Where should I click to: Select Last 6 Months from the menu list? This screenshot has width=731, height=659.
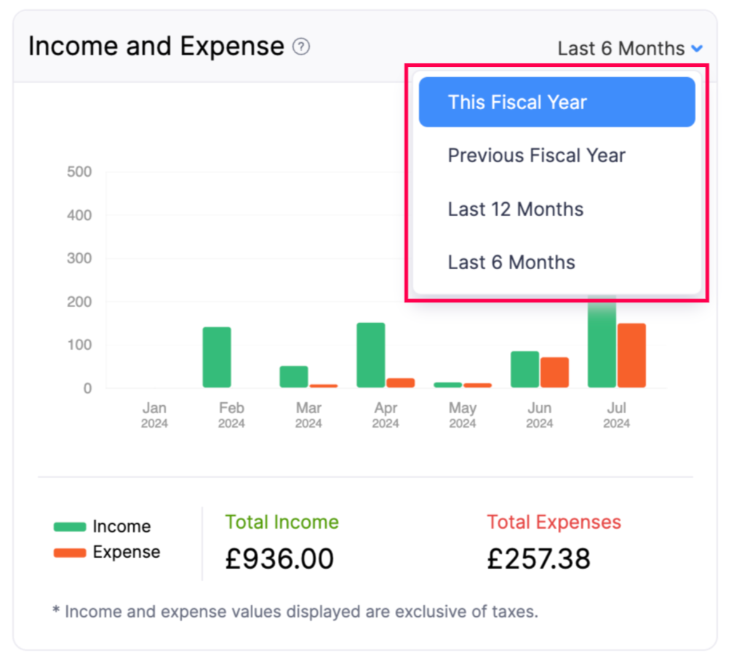pyautogui.click(x=511, y=263)
